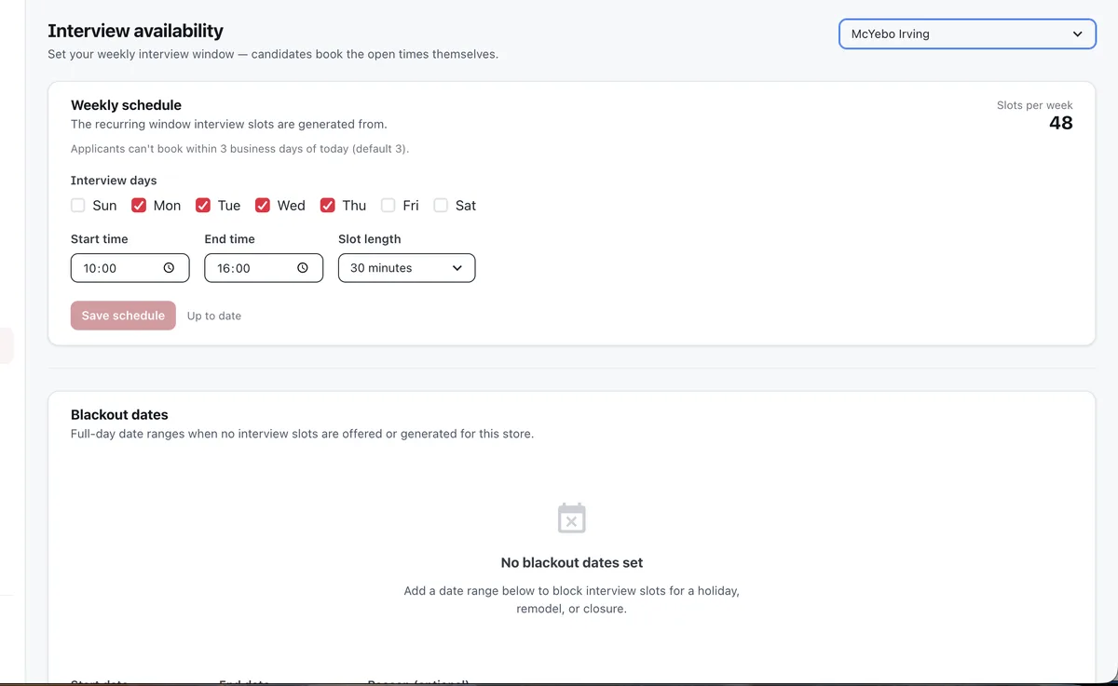This screenshot has height=686, width=1118.
Task: Click the calendar icon above No blackout dates set
Action: tap(572, 518)
